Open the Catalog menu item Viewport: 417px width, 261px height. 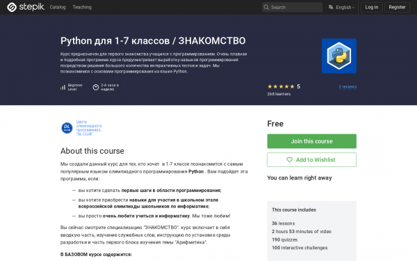pos(58,7)
